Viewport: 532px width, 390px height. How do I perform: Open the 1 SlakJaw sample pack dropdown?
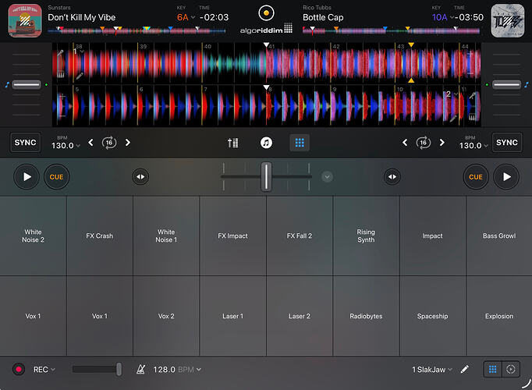coord(432,369)
